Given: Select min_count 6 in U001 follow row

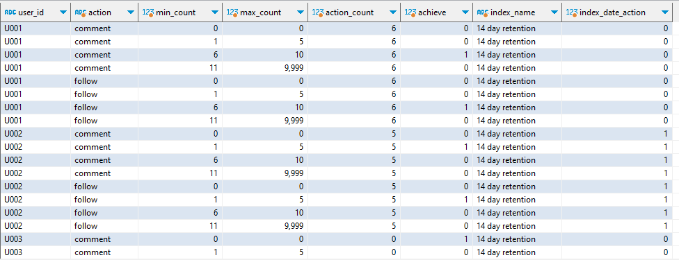Looking at the screenshot, I should tap(215, 107).
